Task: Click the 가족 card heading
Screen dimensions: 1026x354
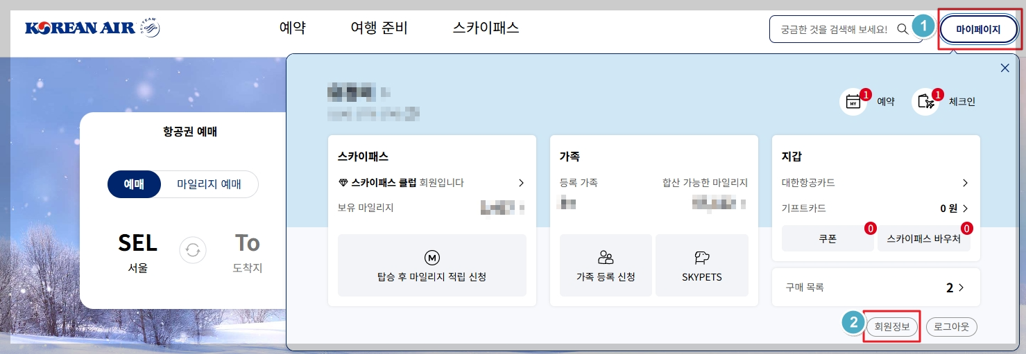Action: (570, 157)
